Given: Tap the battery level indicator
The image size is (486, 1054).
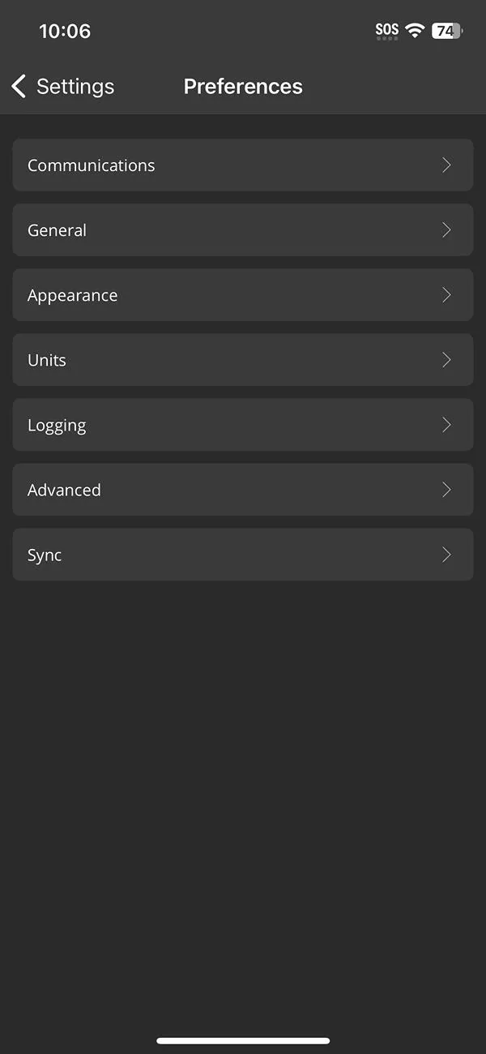Looking at the screenshot, I should tap(446, 31).
